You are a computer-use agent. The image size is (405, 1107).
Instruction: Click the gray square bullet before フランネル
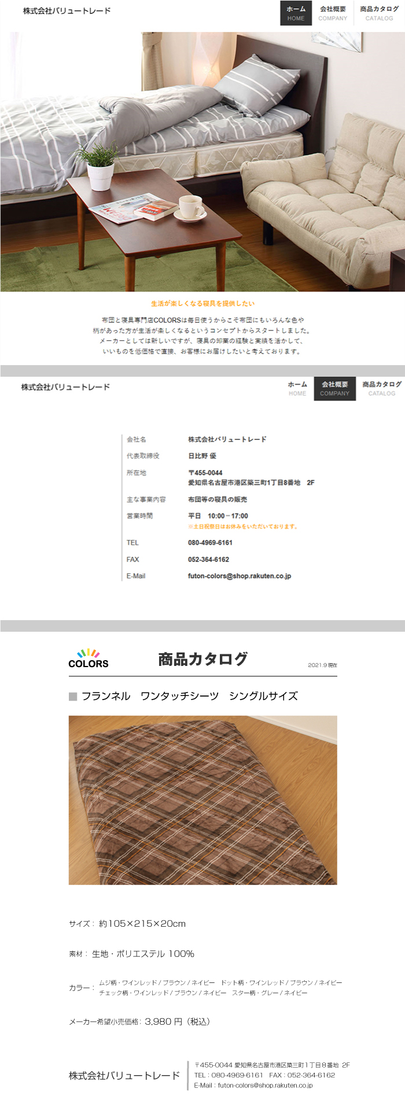[73, 696]
